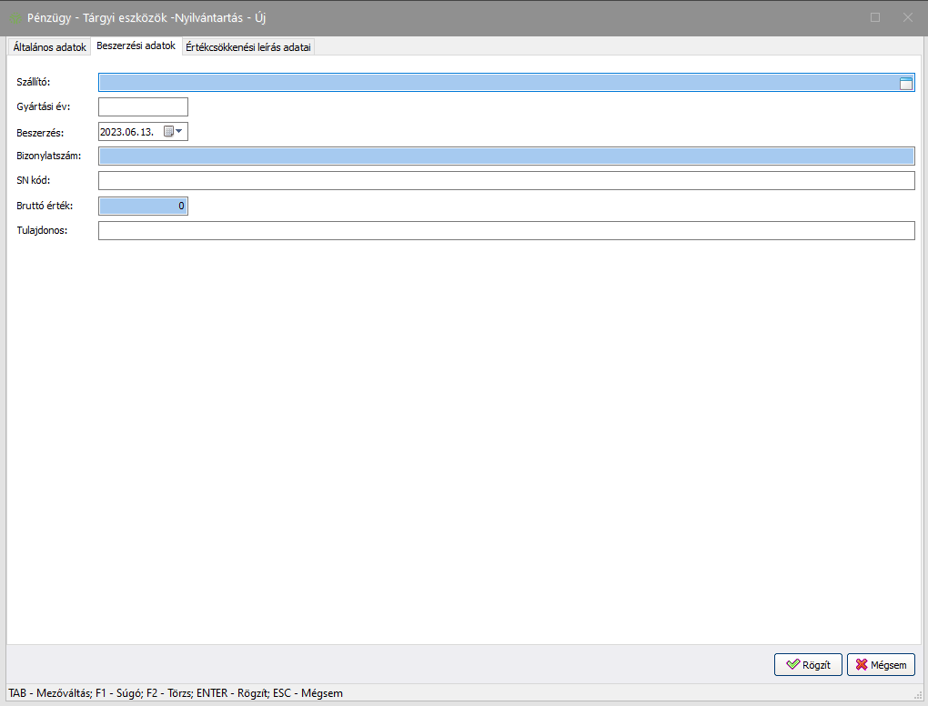
Task: Click the Bruttó érték label
Action: point(45,206)
